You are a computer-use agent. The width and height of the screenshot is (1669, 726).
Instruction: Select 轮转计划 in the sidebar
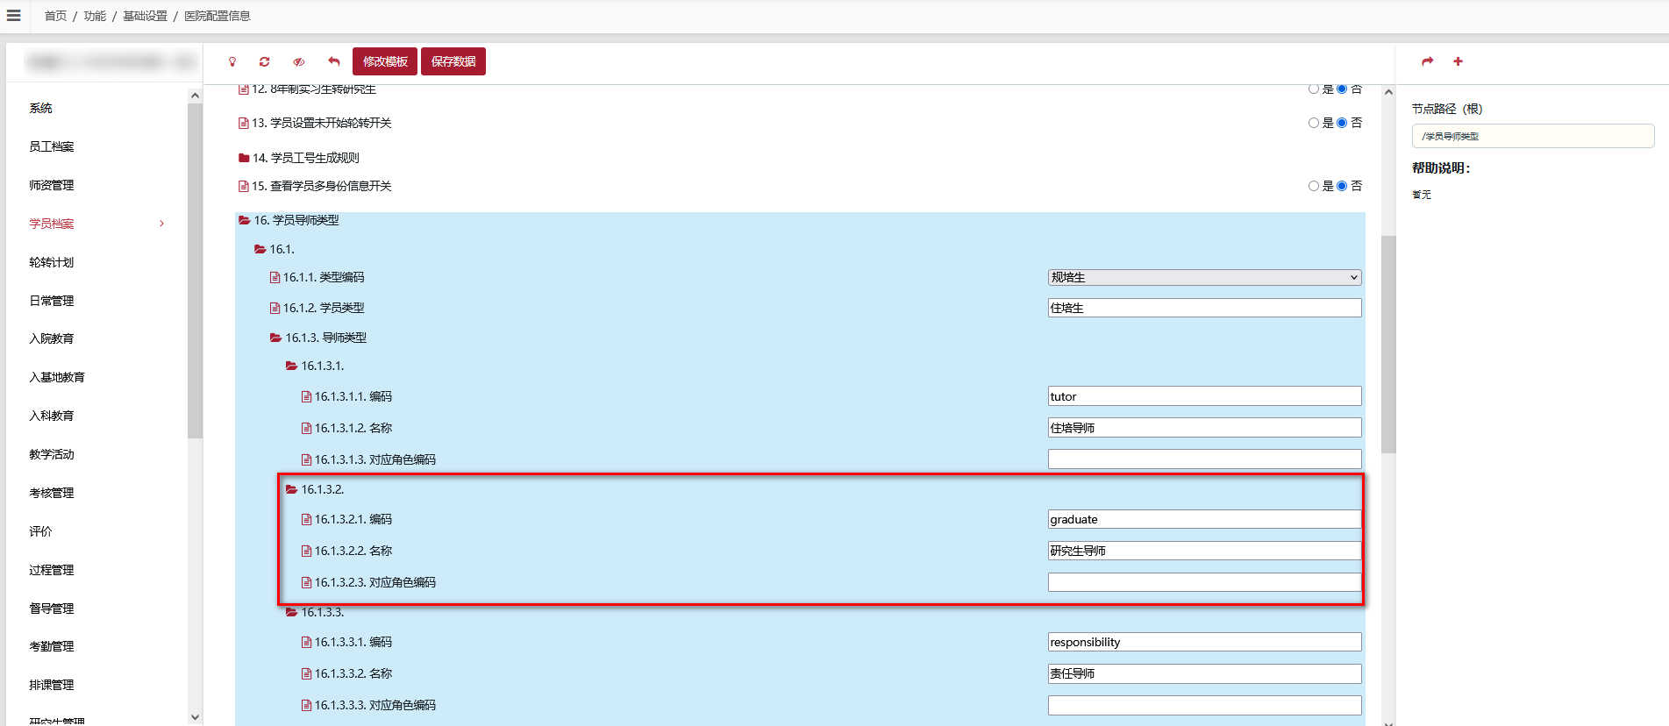(52, 262)
